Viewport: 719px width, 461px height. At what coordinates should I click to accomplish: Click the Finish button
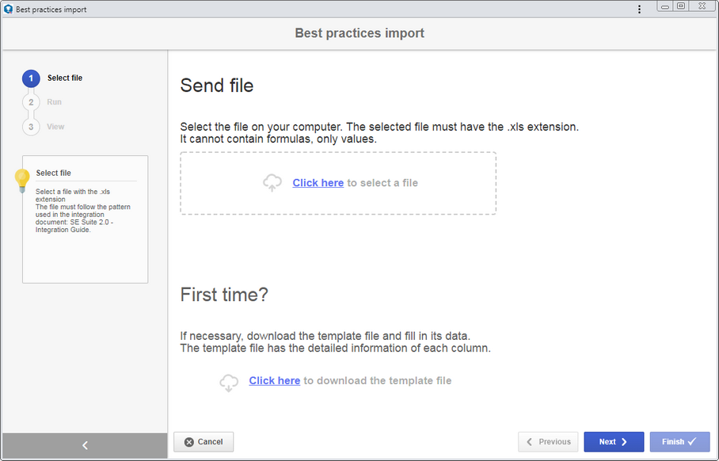tap(679, 442)
